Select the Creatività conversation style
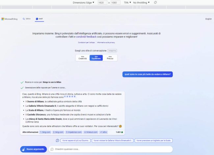 point(83,58)
